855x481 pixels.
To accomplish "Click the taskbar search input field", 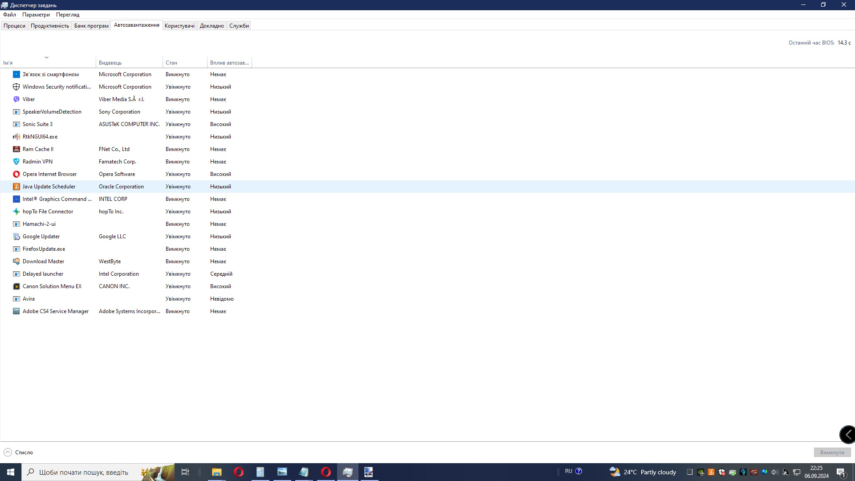I will 85,472.
